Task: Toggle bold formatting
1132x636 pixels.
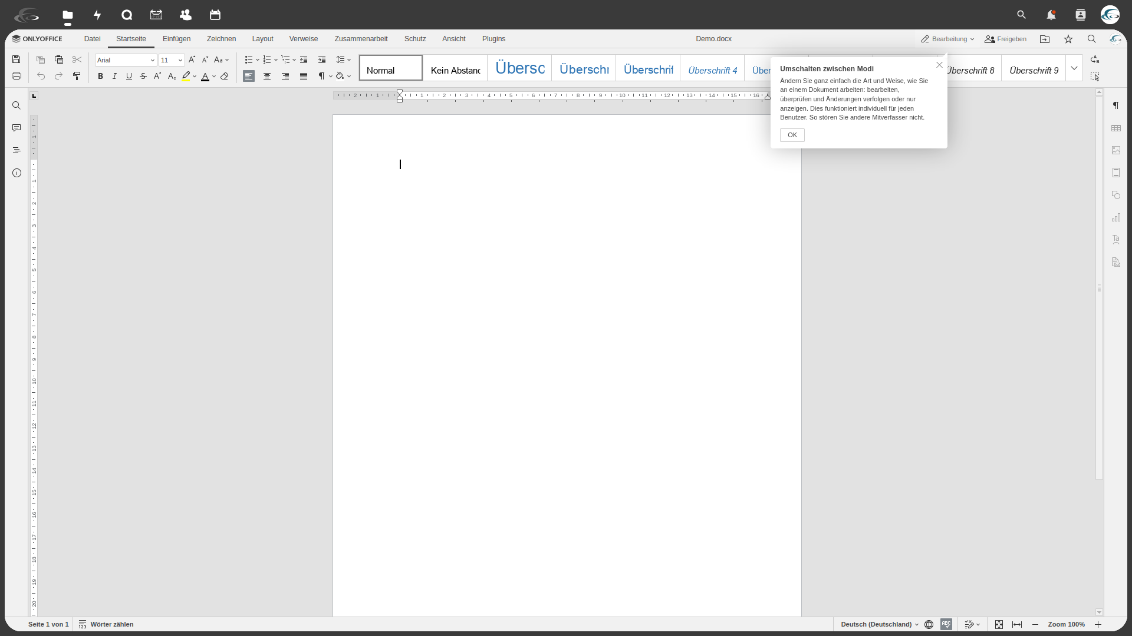Action: click(100, 76)
